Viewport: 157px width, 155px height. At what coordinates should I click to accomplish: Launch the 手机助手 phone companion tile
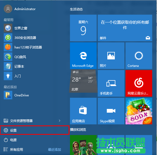pos(111,83)
